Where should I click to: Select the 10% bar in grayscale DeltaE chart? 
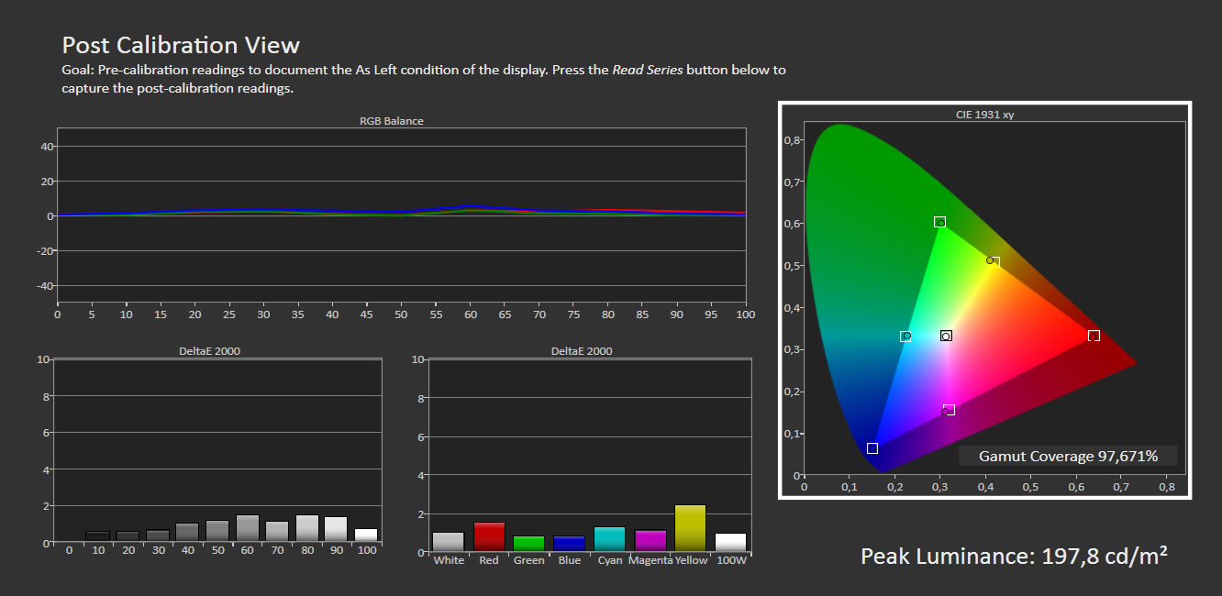(x=97, y=537)
